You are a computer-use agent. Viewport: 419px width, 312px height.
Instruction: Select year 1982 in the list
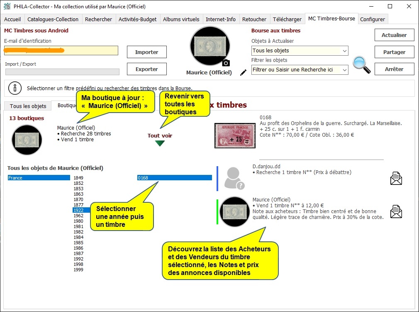[x=78, y=232]
